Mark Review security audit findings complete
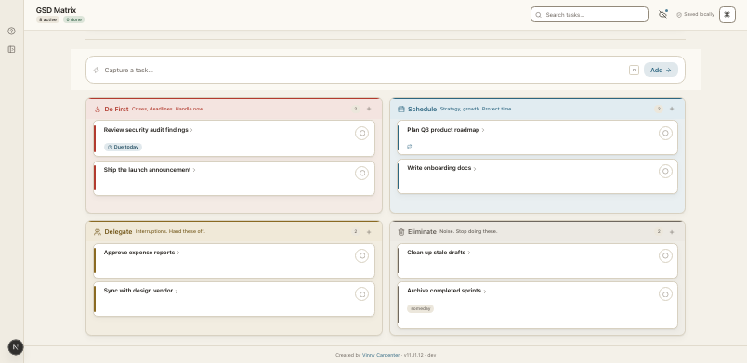 (361, 133)
